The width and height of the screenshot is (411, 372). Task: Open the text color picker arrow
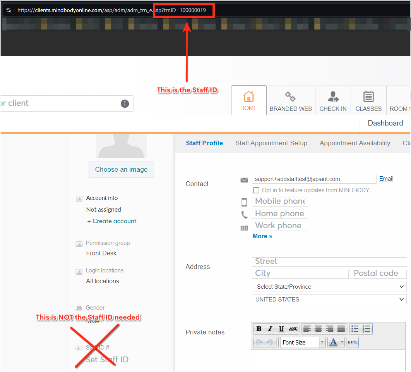(x=342, y=343)
